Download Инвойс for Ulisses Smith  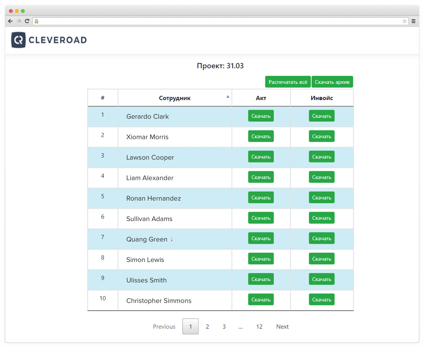click(322, 279)
